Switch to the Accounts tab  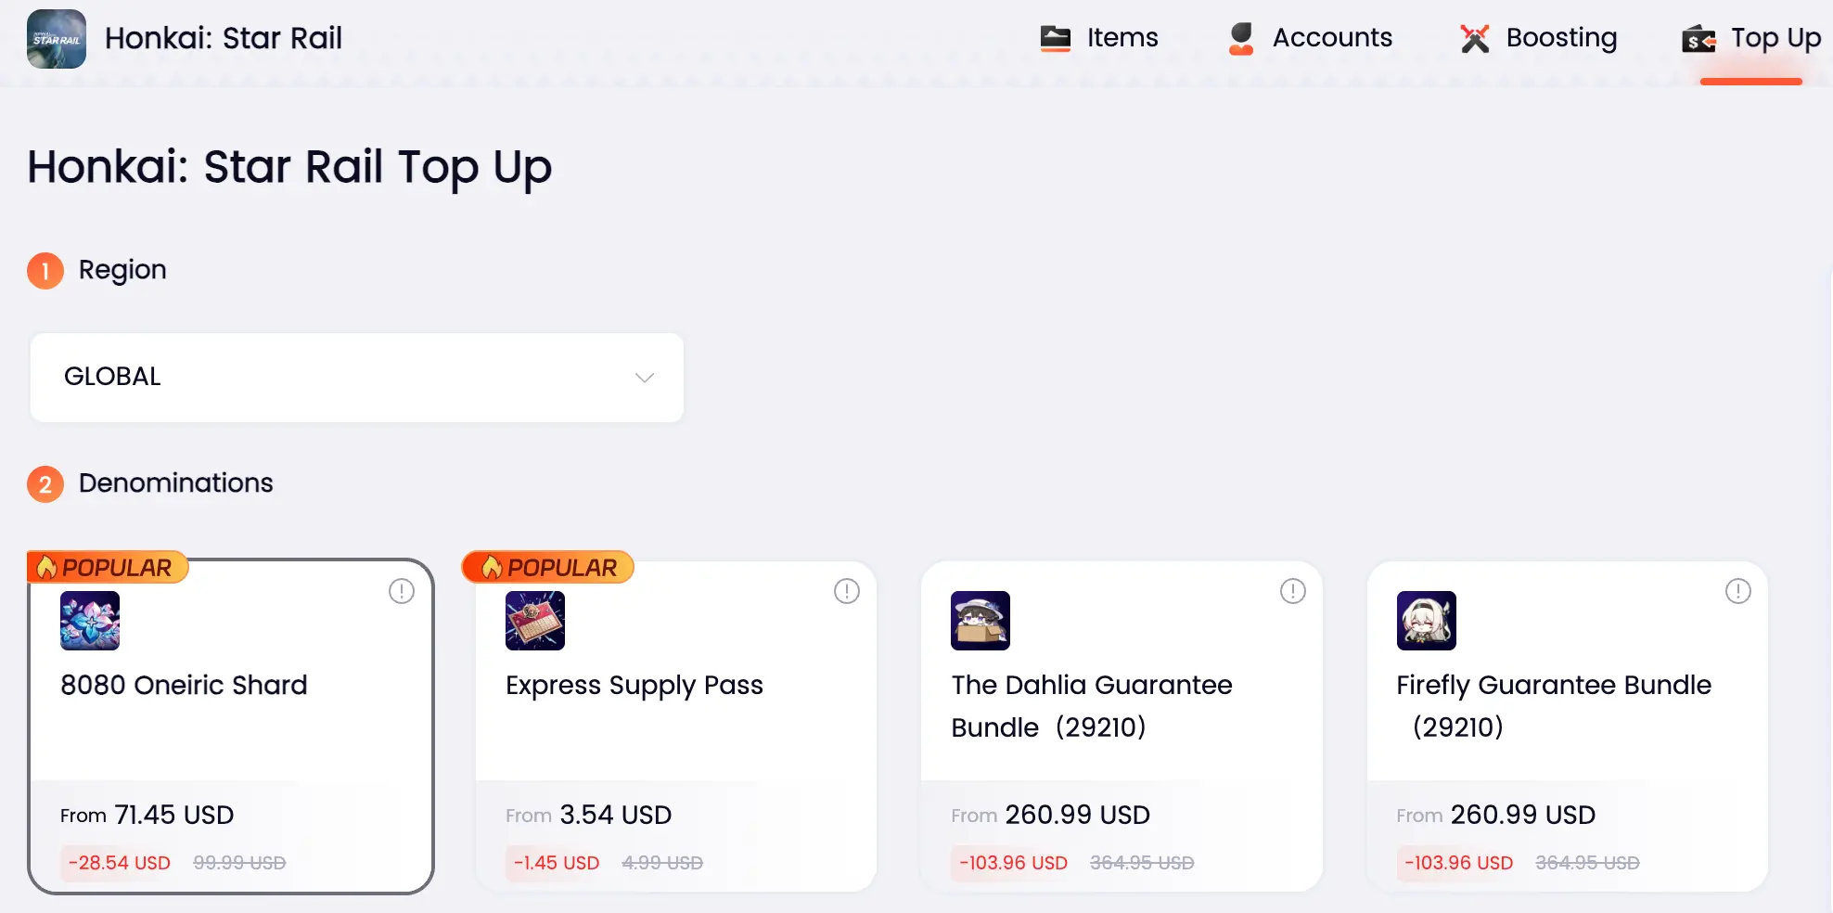pos(1311,38)
